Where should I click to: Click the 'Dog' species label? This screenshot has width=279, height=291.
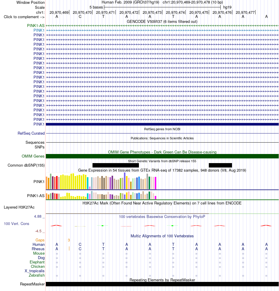point(41,258)
